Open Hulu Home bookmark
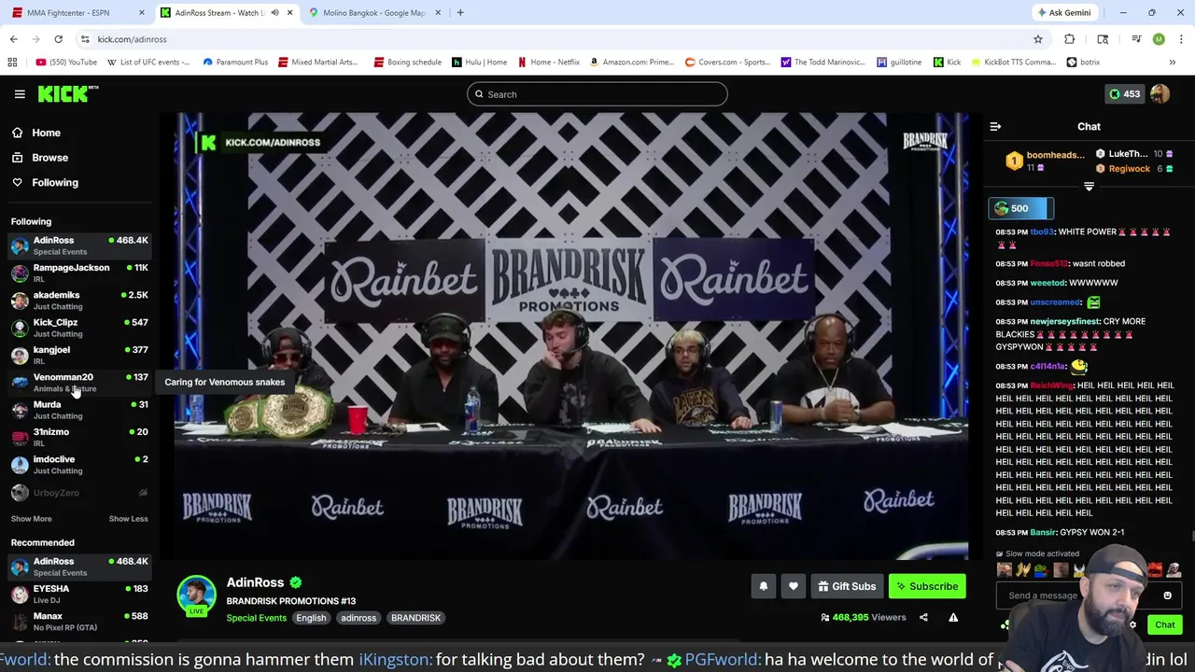The width and height of the screenshot is (1195, 672). pos(480,63)
